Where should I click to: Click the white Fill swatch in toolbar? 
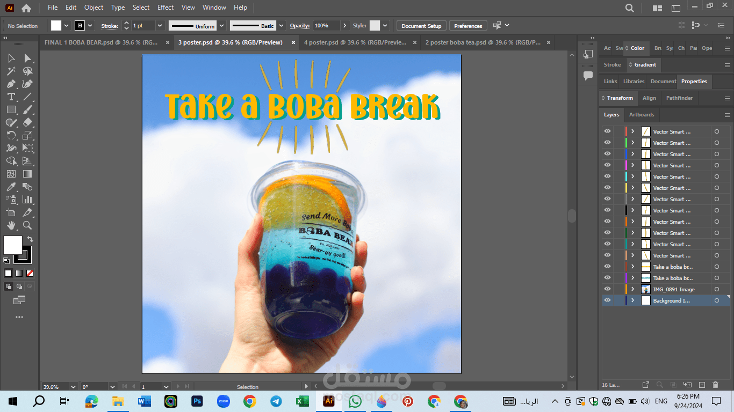(x=13, y=245)
